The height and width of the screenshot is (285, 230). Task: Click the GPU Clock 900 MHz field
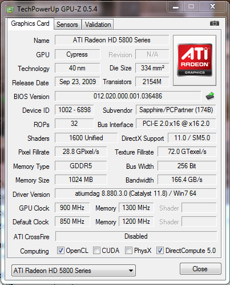point(72,208)
